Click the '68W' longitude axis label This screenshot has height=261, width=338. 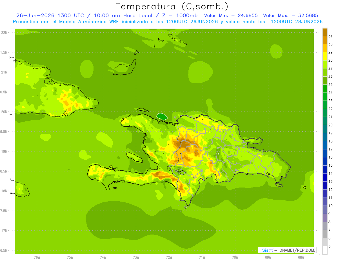pos(301,257)
